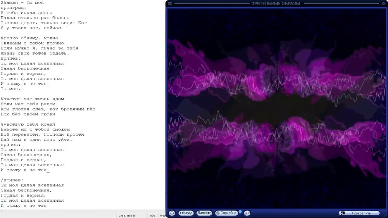Viewport: 388px width, 218px height.
Task: Click the line Ты моя.
Action: [10, 89]
